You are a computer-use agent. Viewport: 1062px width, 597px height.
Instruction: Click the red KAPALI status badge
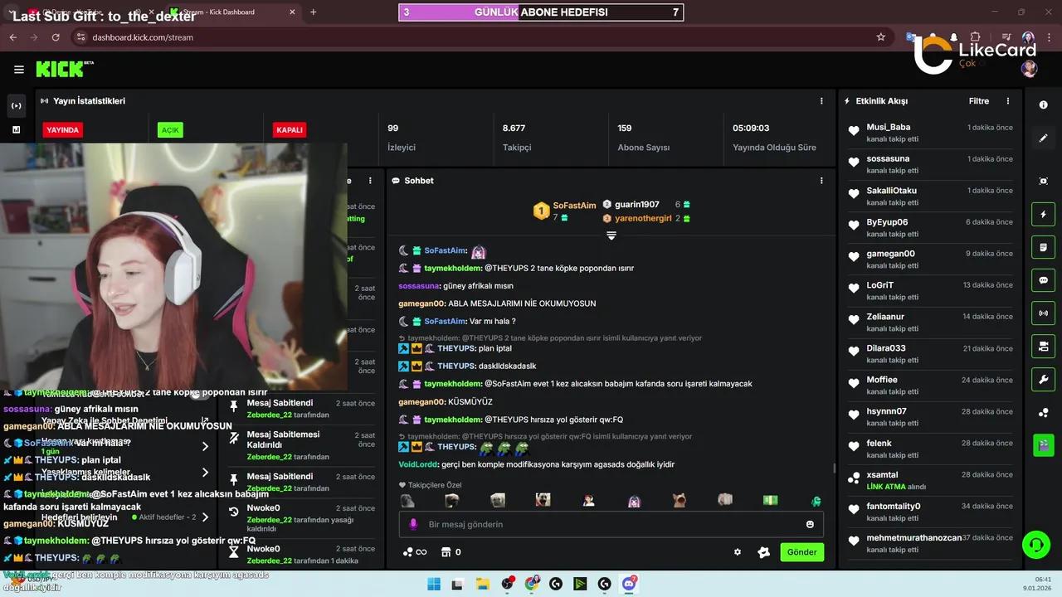click(290, 130)
